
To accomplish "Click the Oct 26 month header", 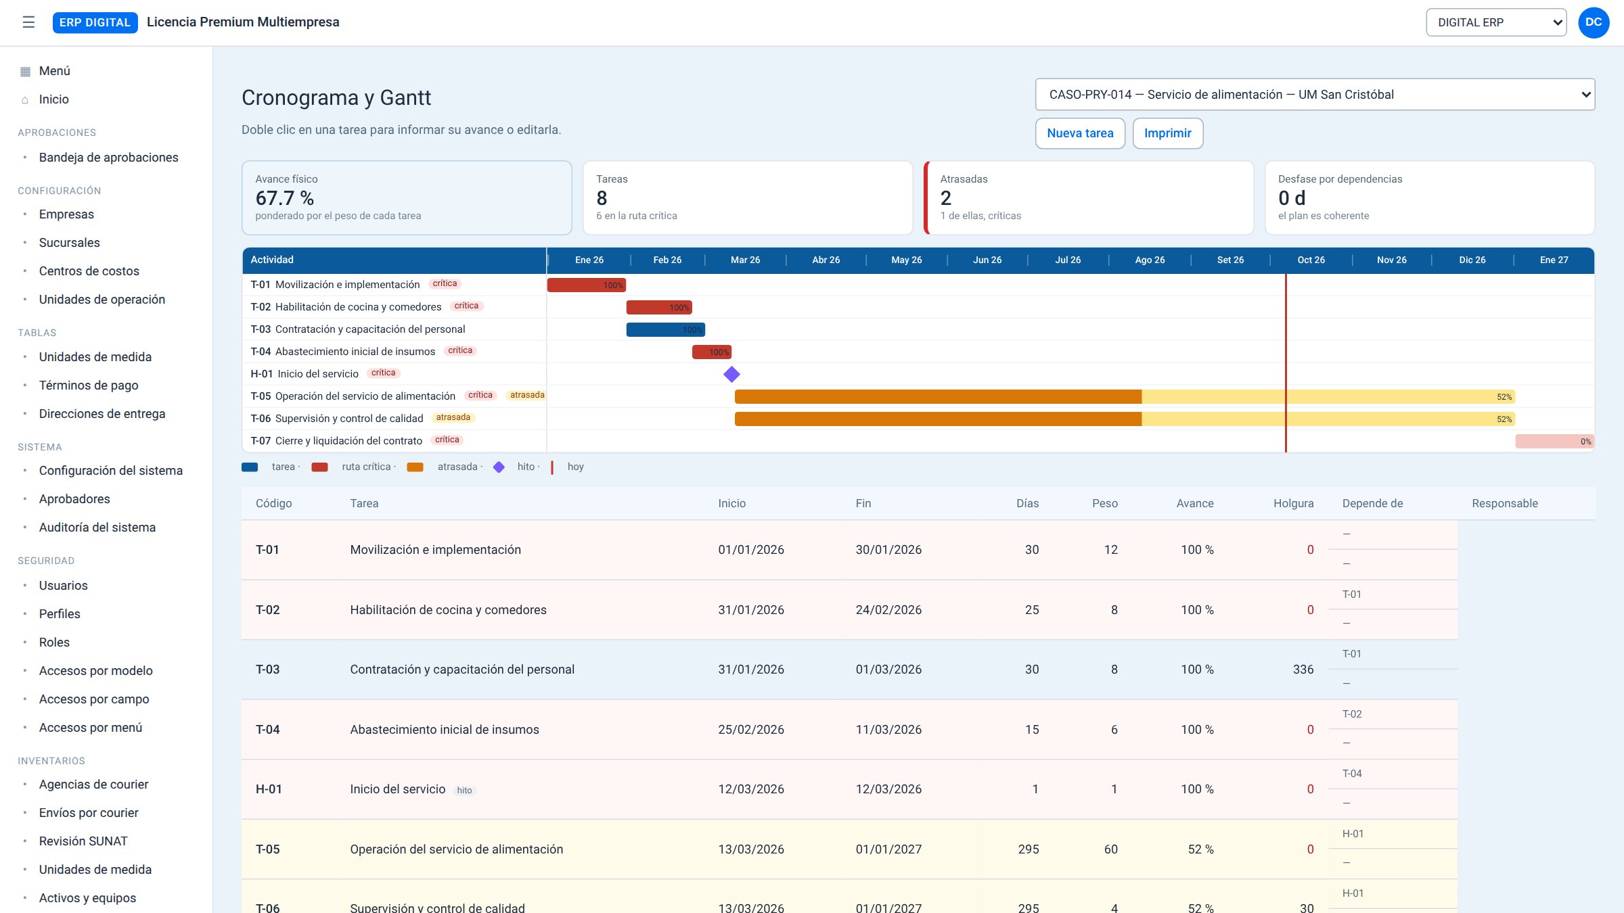I will [1311, 260].
